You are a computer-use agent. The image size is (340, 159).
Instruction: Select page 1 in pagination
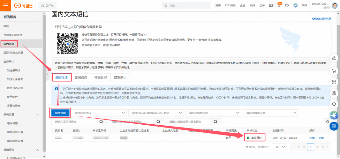(x=311, y=147)
